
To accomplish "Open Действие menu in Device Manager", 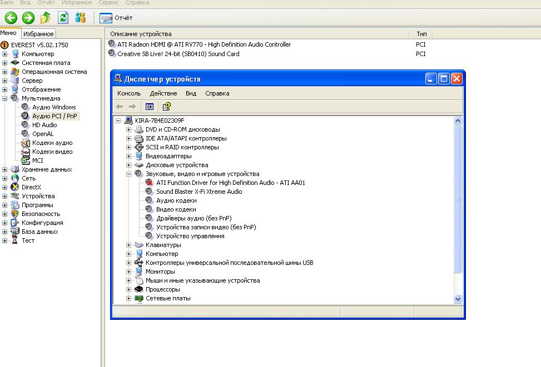I will coord(163,93).
